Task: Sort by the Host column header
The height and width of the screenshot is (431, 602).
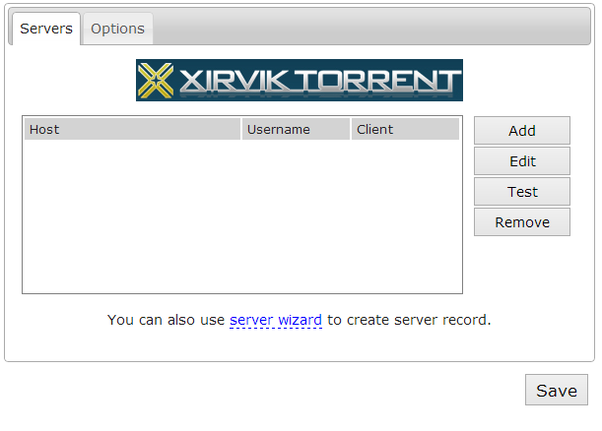Action: click(132, 129)
